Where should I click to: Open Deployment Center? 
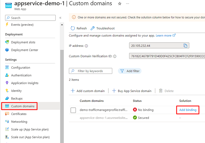click(25, 50)
